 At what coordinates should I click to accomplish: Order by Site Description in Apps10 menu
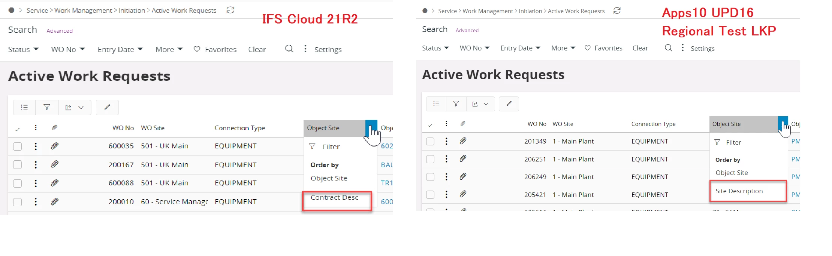[739, 191]
